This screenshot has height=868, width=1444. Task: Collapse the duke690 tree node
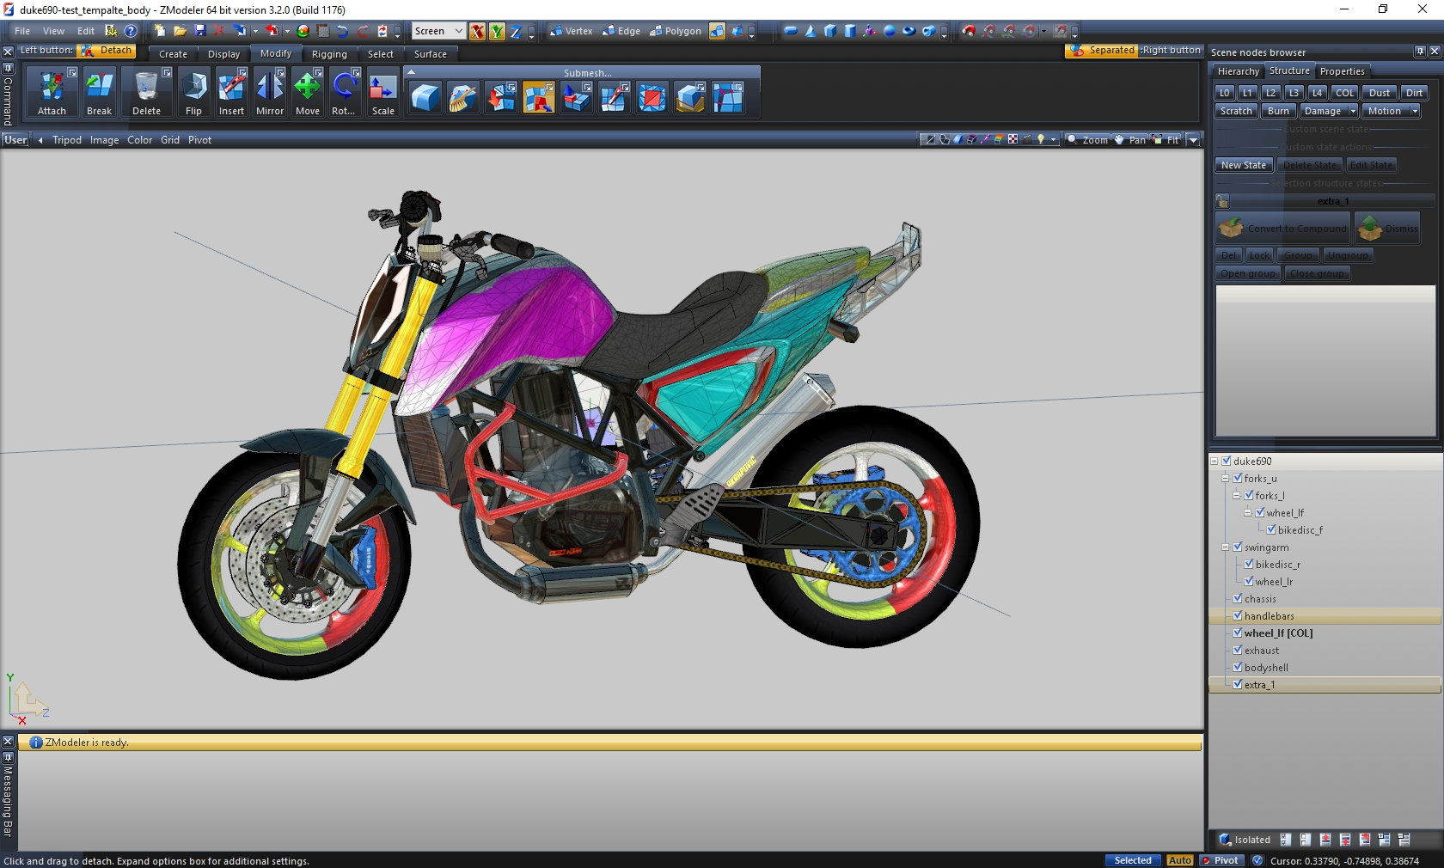tap(1215, 461)
